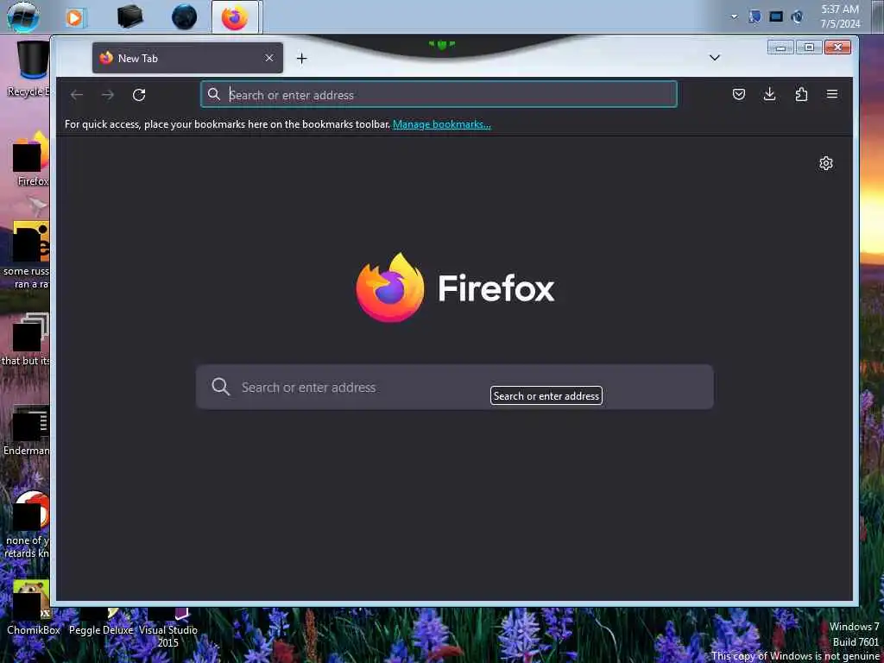Show hidden tray icons arrow
The height and width of the screenshot is (663, 884).
coord(734,17)
